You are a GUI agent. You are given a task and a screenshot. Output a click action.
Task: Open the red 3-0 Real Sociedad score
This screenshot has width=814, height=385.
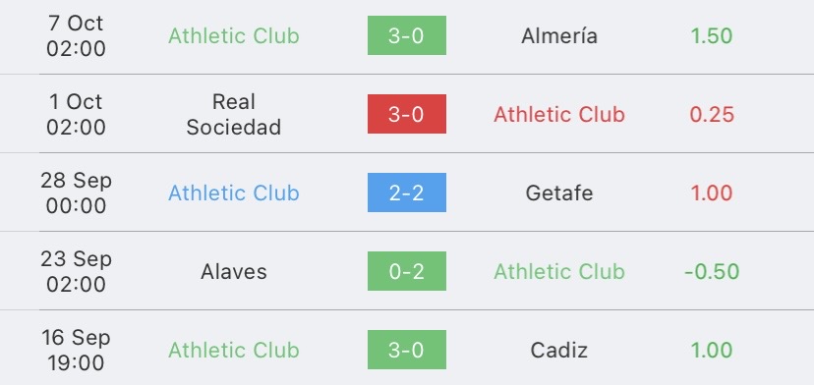pyautogui.click(x=406, y=114)
